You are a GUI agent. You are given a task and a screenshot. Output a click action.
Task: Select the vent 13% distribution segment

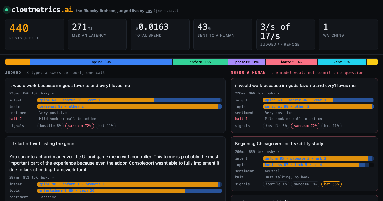tap(342, 62)
